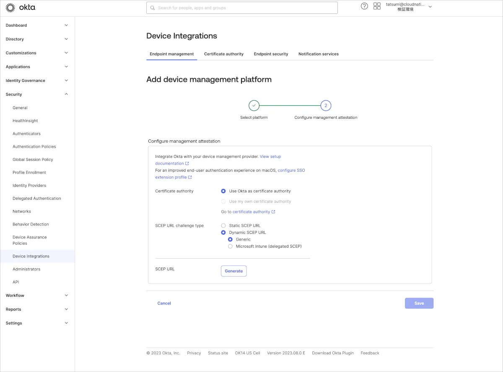503x372 pixels.
Task: Click external link icon after setup documentation
Action: tap(187, 164)
